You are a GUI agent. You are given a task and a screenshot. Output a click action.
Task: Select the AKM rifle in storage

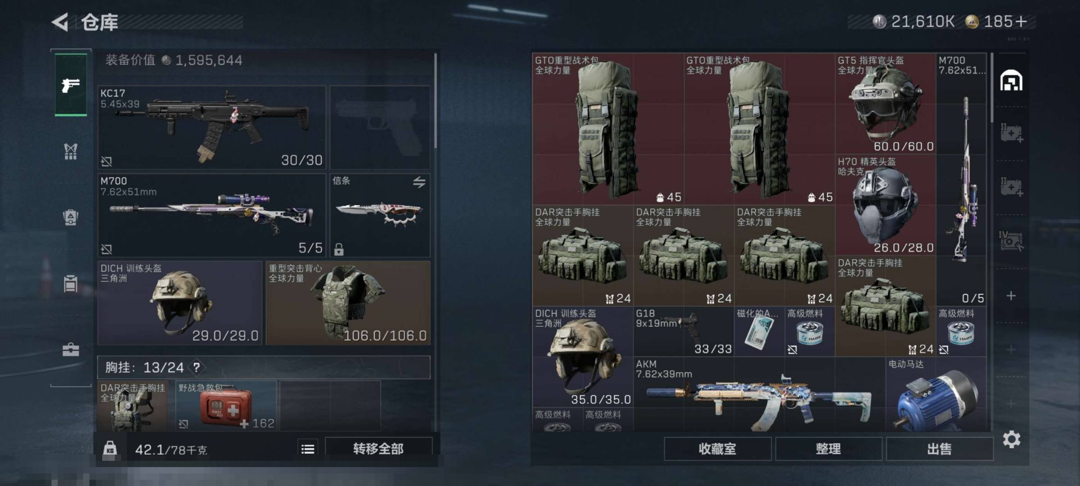[760, 395]
